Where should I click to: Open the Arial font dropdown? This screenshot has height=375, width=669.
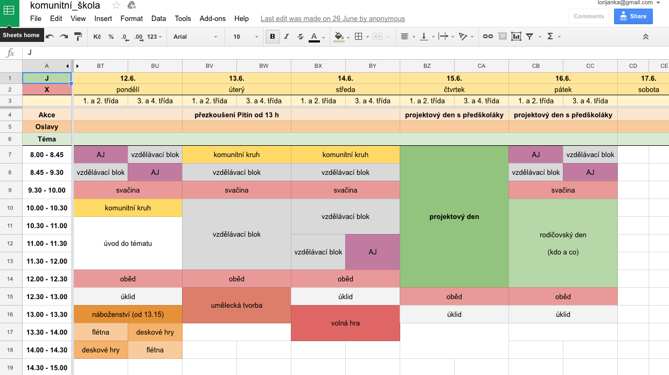point(195,37)
